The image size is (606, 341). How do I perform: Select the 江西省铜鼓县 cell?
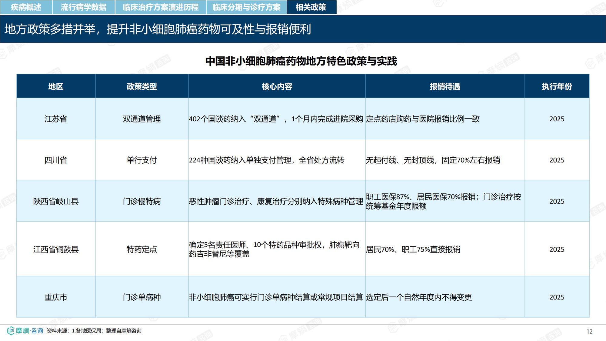point(56,249)
